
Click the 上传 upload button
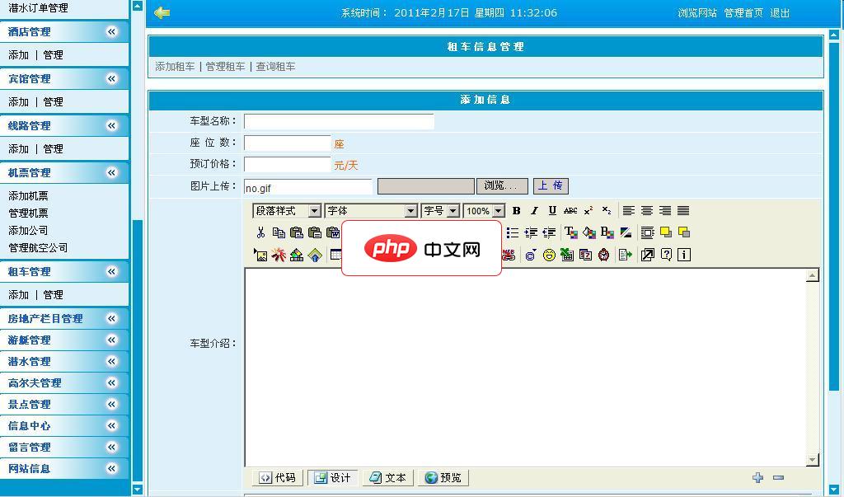(551, 186)
